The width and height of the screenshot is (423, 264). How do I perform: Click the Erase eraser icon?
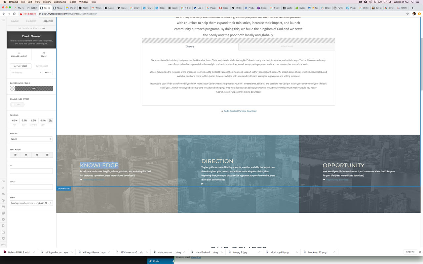pos(44,53)
